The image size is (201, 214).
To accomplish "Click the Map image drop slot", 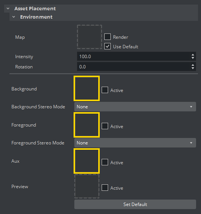I will point(90,37).
